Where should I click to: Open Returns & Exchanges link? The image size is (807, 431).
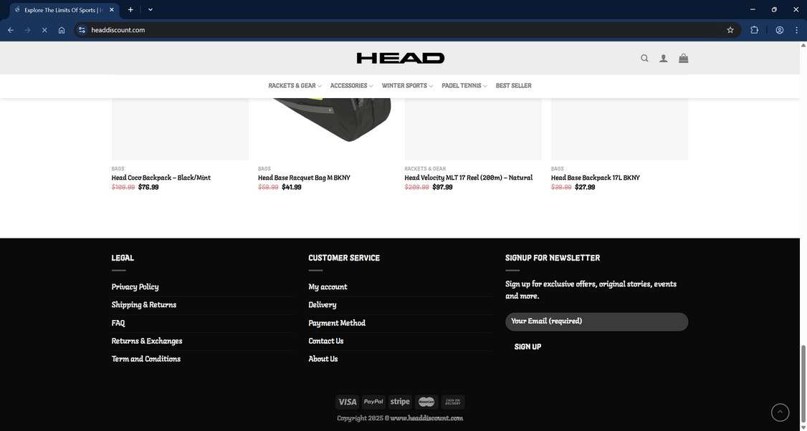pos(147,341)
